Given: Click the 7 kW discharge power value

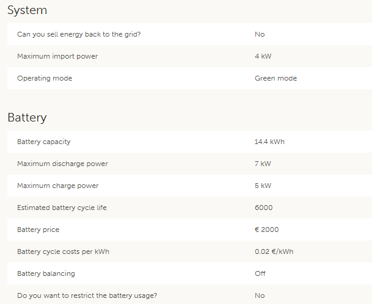Looking at the screenshot, I should click(263, 164).
